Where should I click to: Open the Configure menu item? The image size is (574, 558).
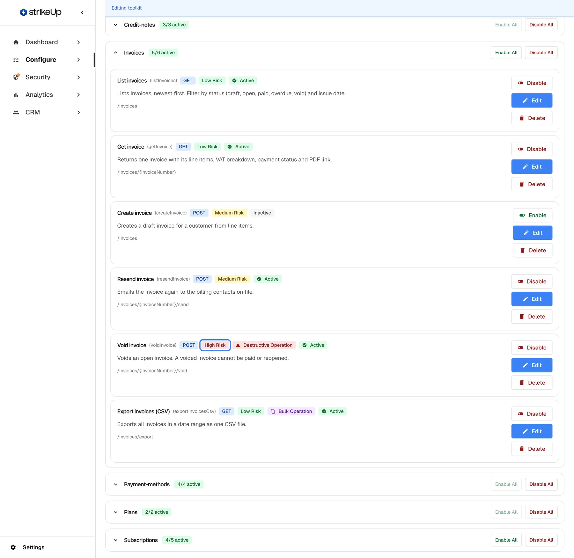click(47, 60)
